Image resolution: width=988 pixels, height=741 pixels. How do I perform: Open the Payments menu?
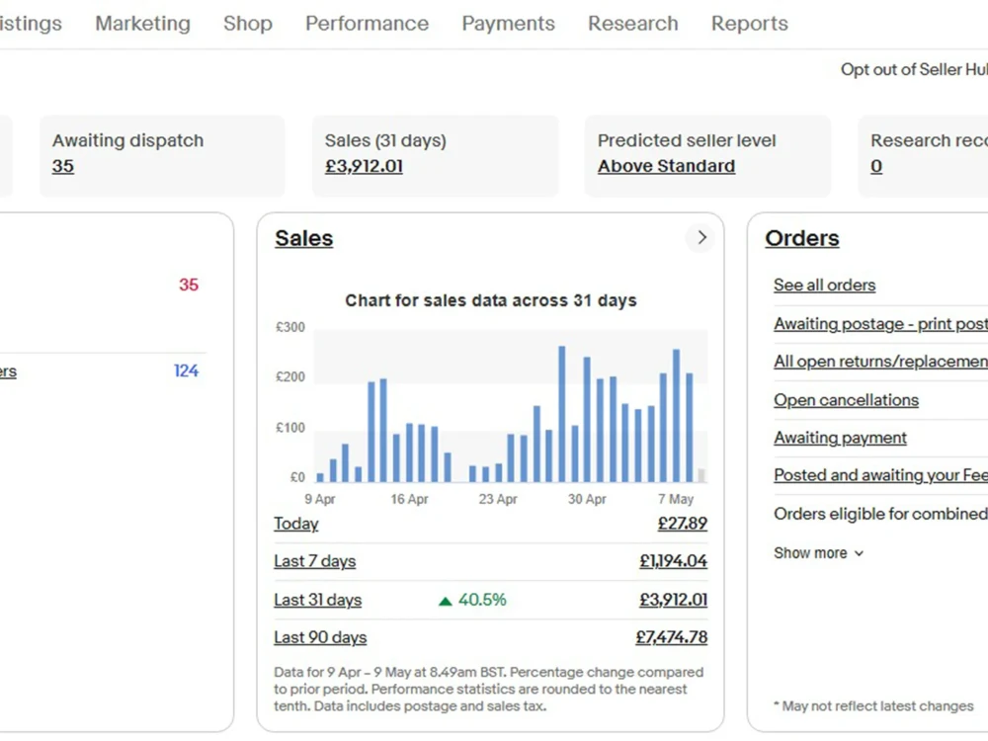508,23
